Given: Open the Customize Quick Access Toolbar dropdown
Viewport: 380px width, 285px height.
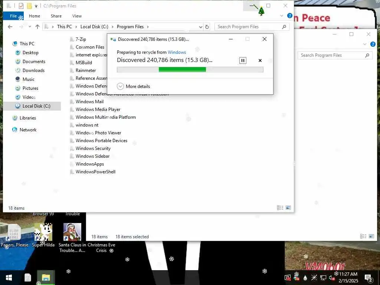Looking at the screenshot, I should 36,6.
